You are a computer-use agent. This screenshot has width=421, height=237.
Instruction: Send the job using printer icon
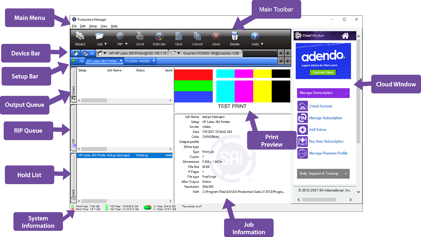tap(140, 36)
